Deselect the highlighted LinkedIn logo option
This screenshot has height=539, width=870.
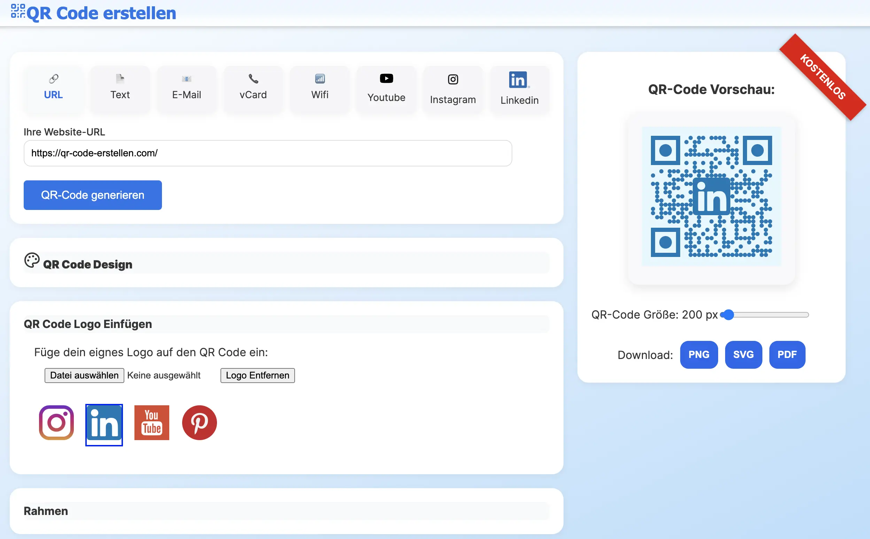pos(104,424)
